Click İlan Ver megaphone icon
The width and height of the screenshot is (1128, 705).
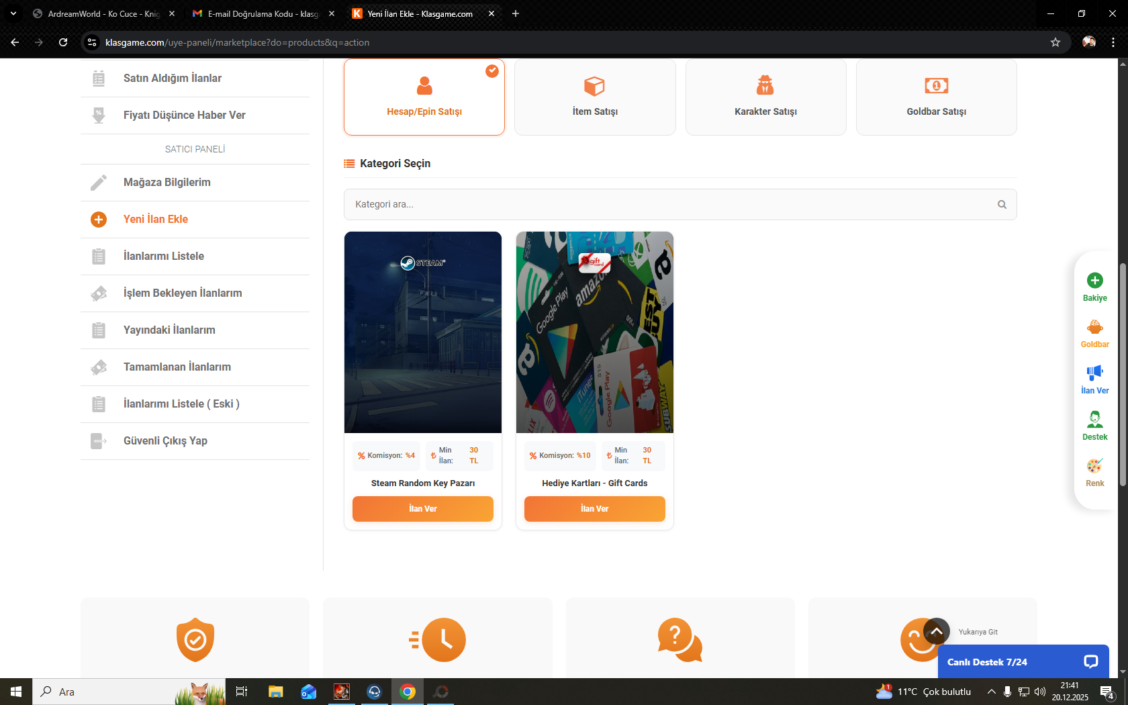click(x=1095, y=372)
